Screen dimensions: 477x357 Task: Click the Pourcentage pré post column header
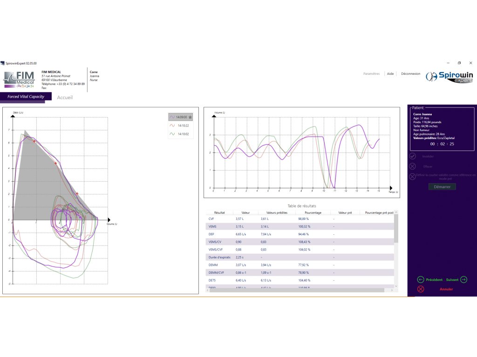pos(379,212)
